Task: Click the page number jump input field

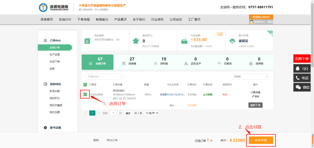Action: pos(113,113)
